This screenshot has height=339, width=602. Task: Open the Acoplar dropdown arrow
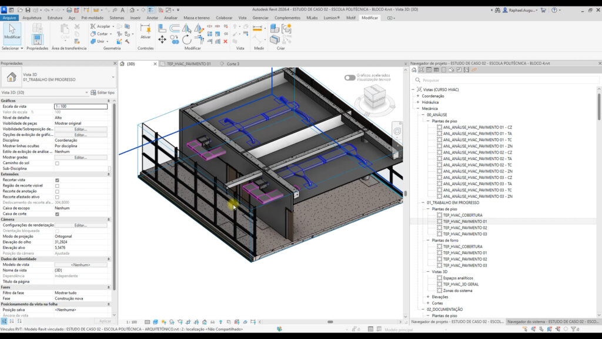(113, 26)
